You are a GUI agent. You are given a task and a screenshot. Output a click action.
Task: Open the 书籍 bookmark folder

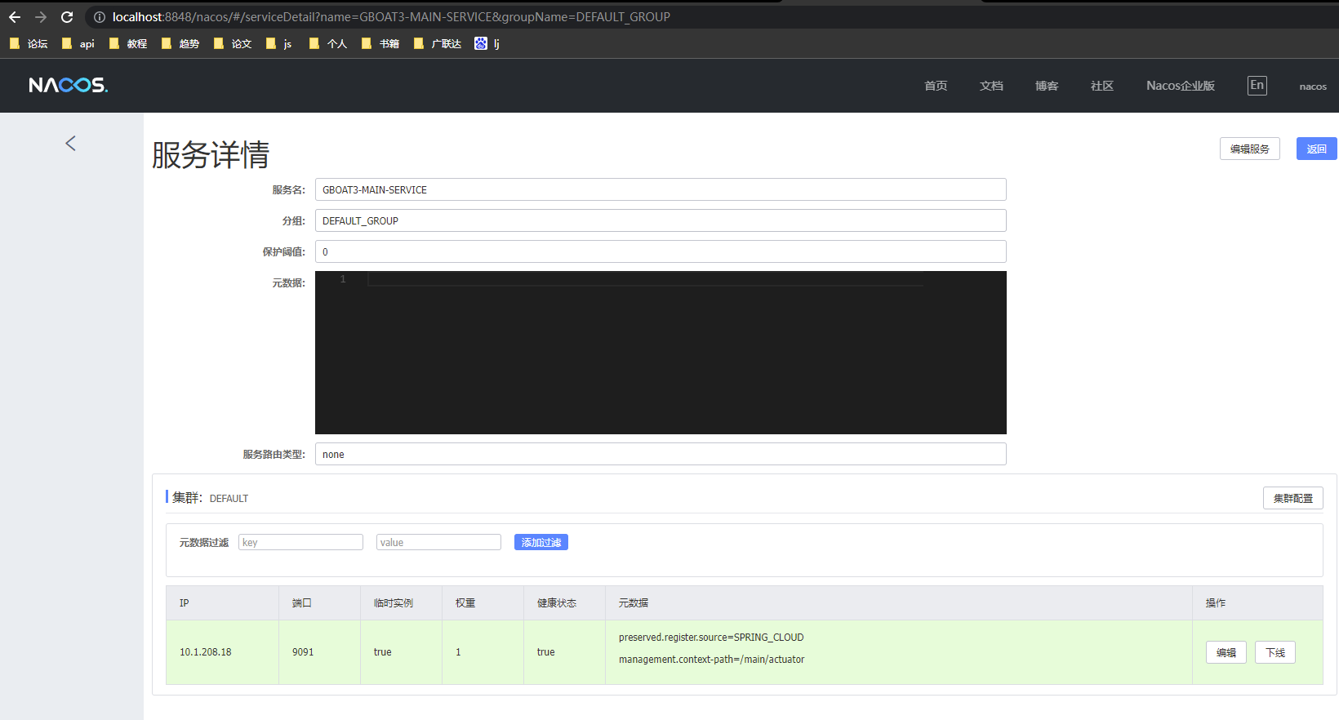[x=380, y=44]
